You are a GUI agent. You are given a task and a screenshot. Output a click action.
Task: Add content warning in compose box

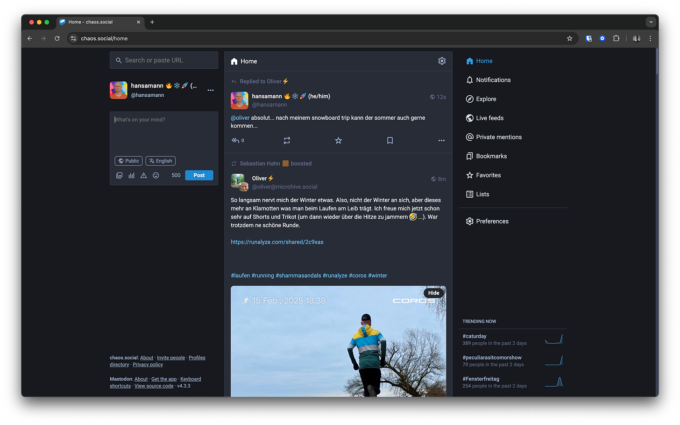[x=143, y=175]
